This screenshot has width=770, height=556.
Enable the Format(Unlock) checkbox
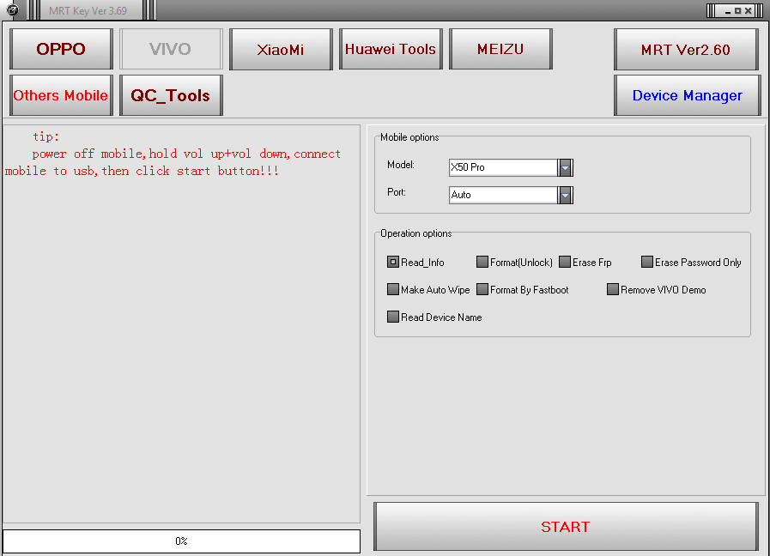click(482, 262)
